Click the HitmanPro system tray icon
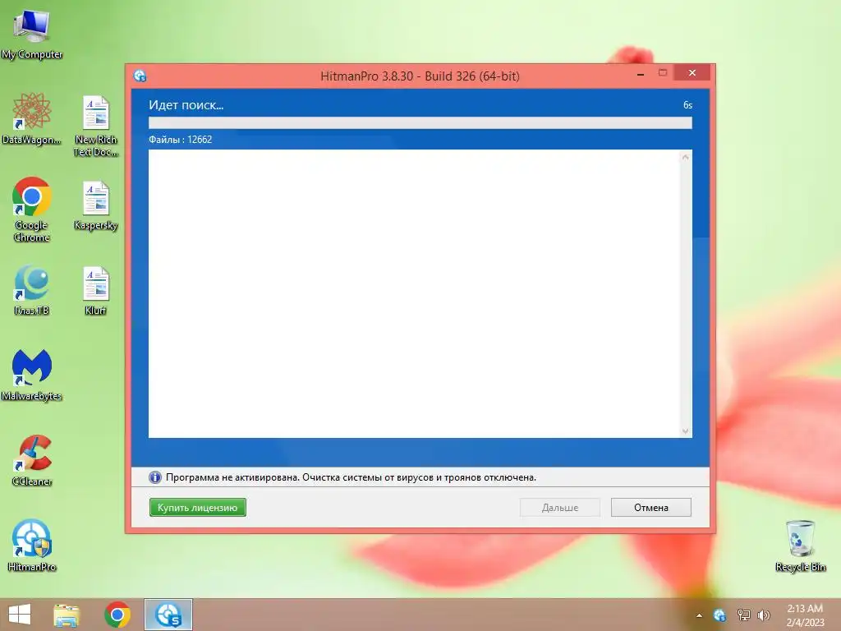This screenshot has height=631, width=841. point(719,615)
